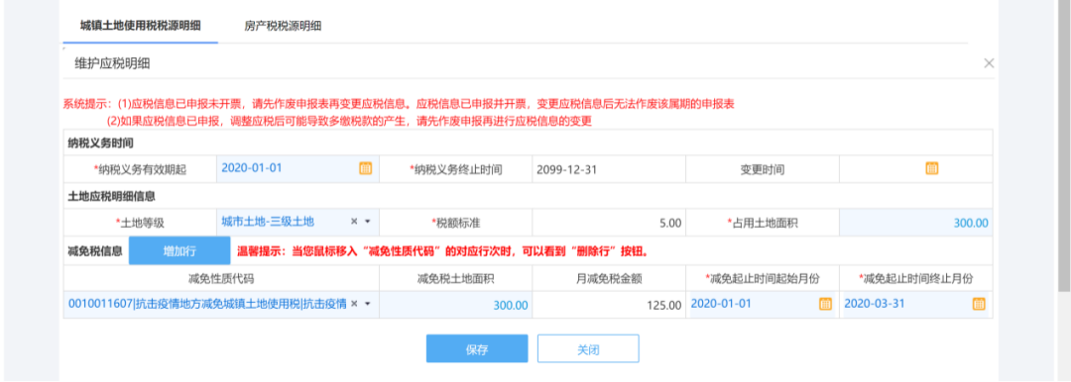Click the 关闭 button
Viewport: 1071px width, 382px height.
588,348
